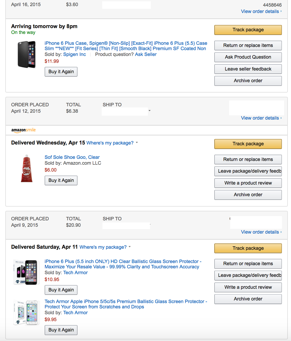Expand the April 12 ship-to dropdown arrow
Image resolution: width=291 pixels, height=341 pixels.
pos(149,111)
